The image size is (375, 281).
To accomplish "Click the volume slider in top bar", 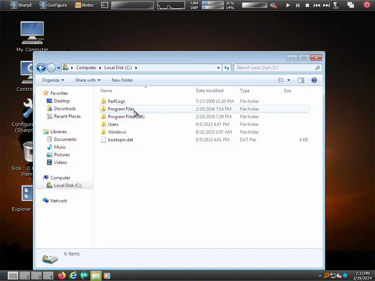I will point(255,5).
